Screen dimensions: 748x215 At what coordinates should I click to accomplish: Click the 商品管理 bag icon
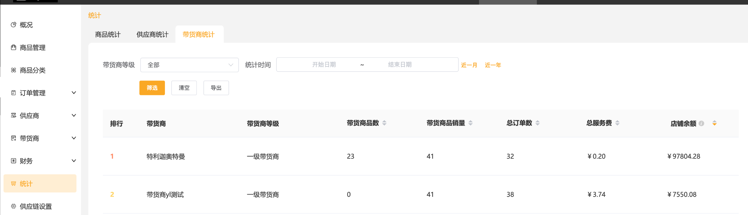13,48
